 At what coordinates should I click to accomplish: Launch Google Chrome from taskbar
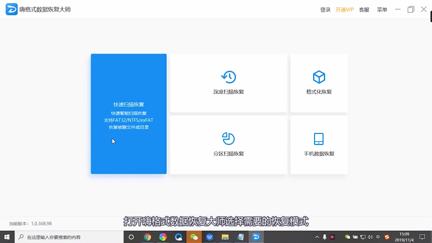coord(147,237)
